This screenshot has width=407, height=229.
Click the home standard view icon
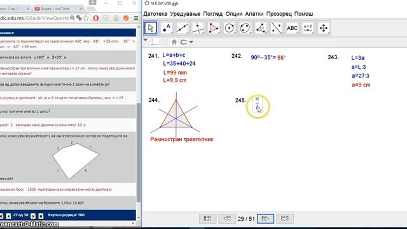click(x=174, y=42)
